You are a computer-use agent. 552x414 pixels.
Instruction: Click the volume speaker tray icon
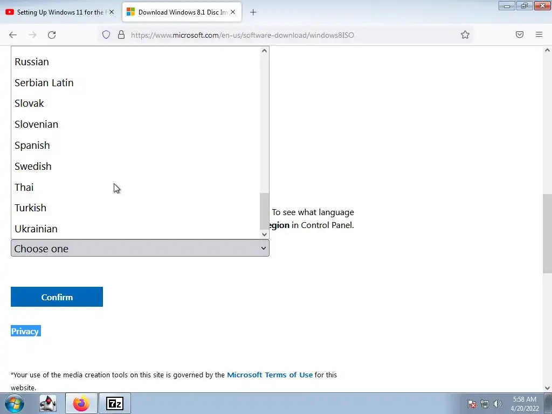coord(498,404)
